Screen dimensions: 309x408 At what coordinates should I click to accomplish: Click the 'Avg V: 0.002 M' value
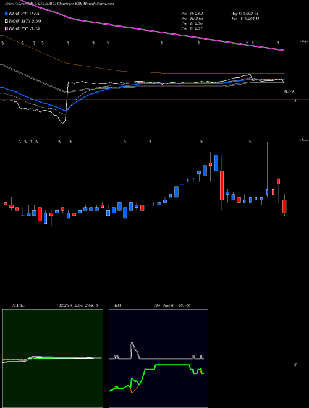(x=245, y=14)
